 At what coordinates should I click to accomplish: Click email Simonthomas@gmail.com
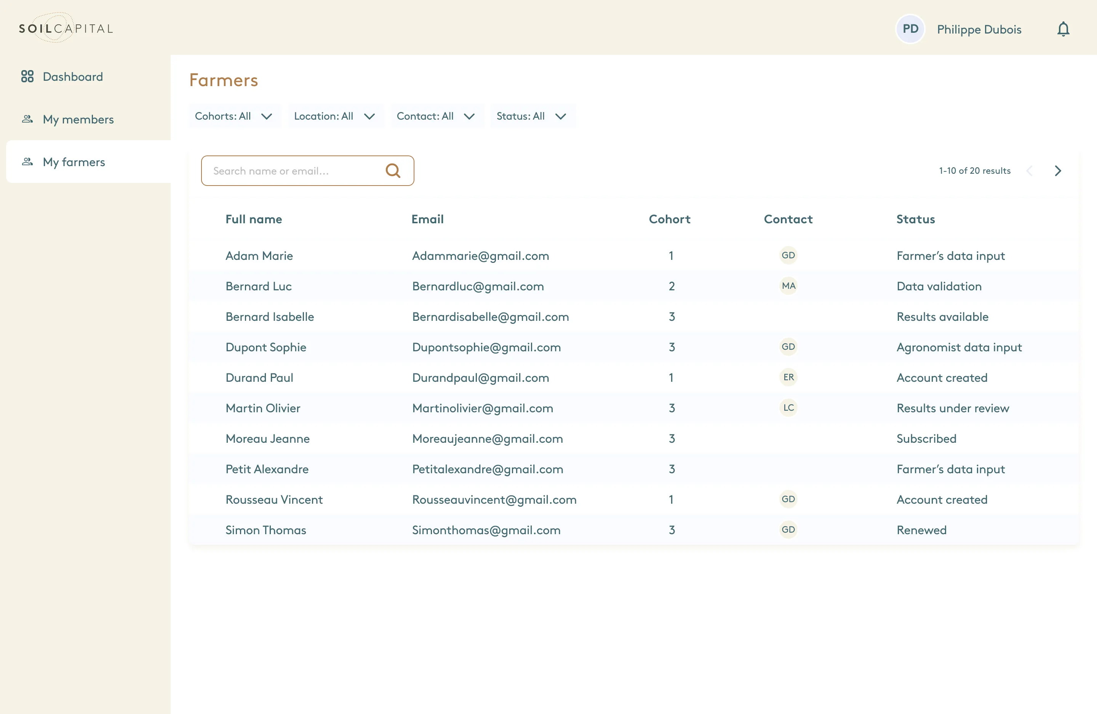point(486,530)
